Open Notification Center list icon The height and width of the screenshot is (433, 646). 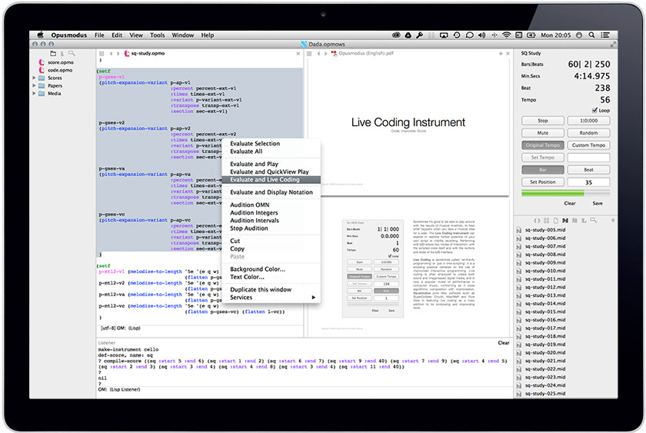pos(604,35)
